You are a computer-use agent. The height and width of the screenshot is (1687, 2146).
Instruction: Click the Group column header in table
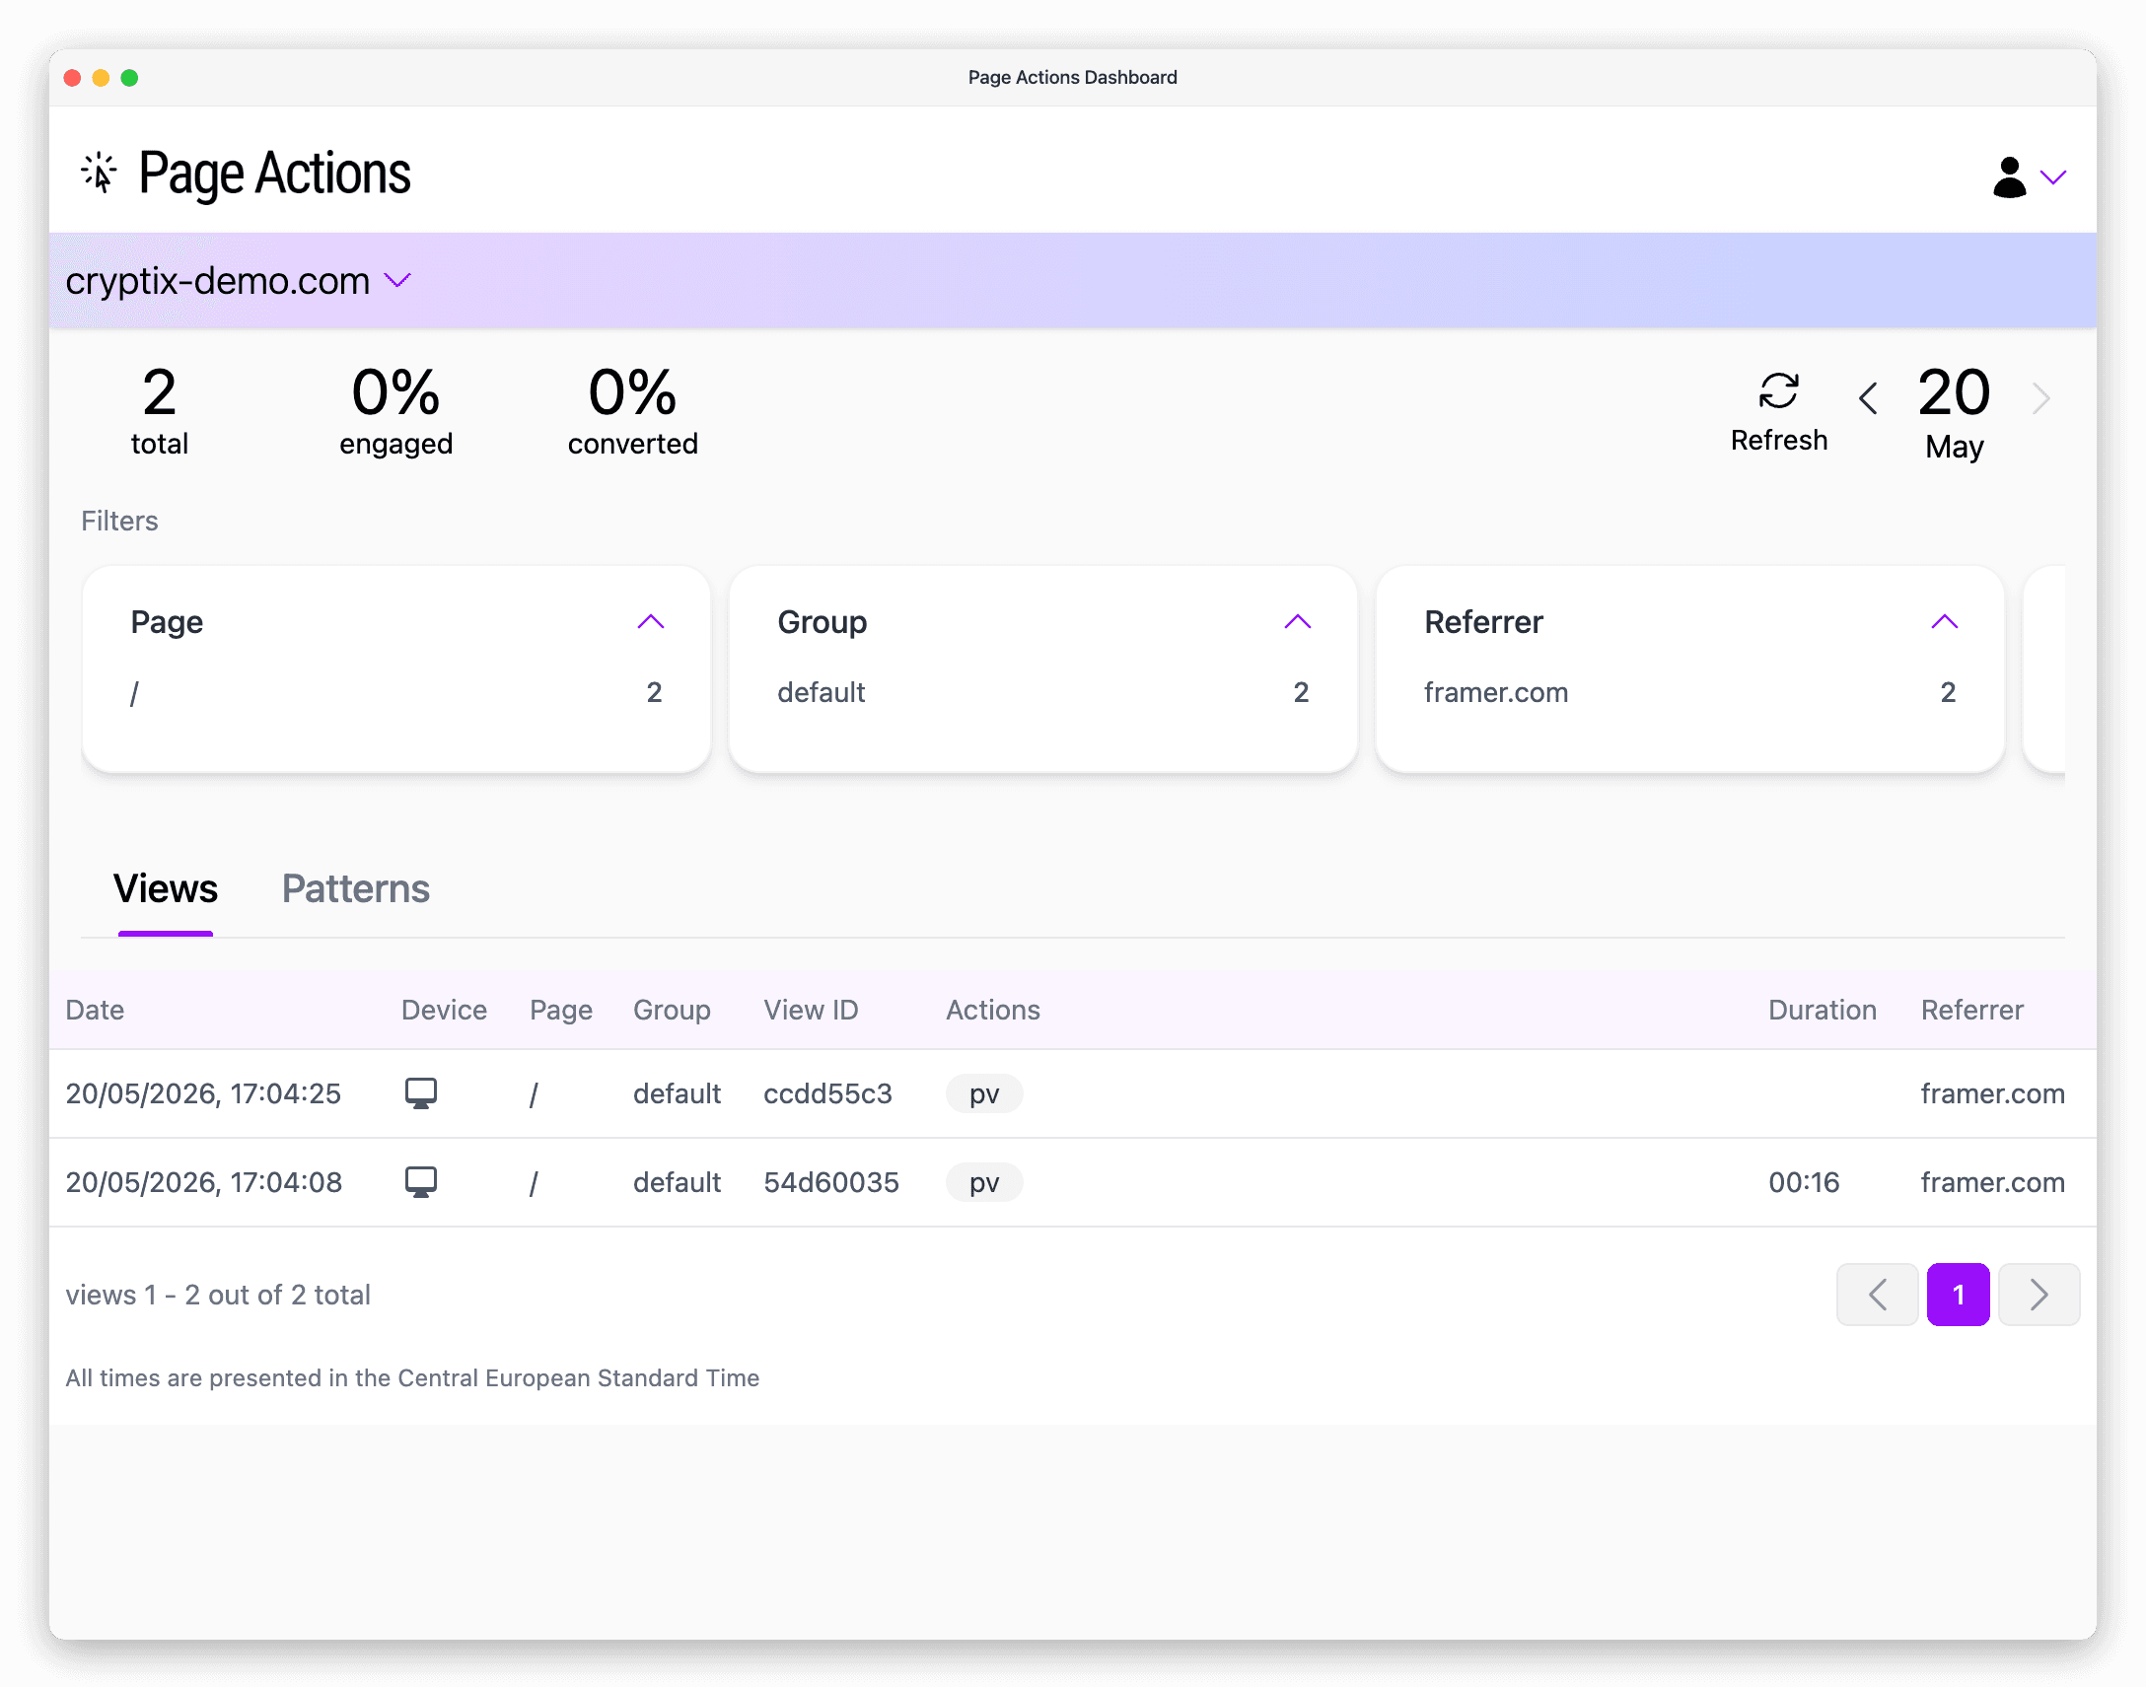coord(672,1010)
